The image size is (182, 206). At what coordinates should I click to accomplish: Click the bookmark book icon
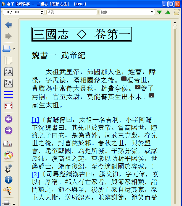(x=8, y=144)
